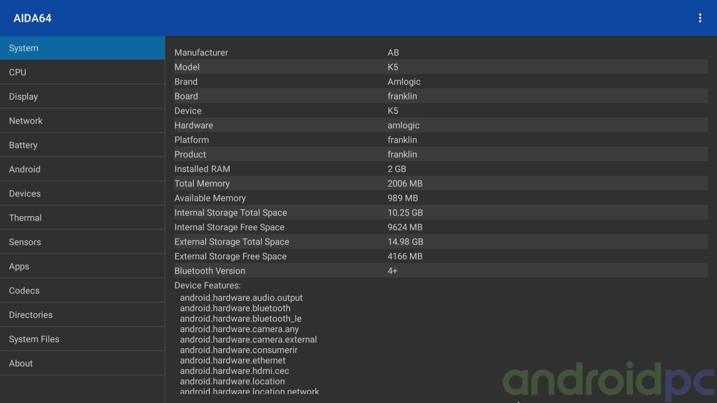717x403 pixels.
Task: Open the CPU section
Action: [x=82, y=72]
